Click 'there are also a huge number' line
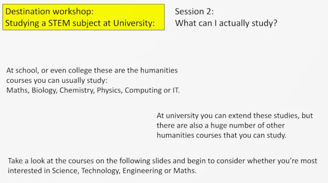This screenshot has height=183, width=328. (x=221, y=125)
